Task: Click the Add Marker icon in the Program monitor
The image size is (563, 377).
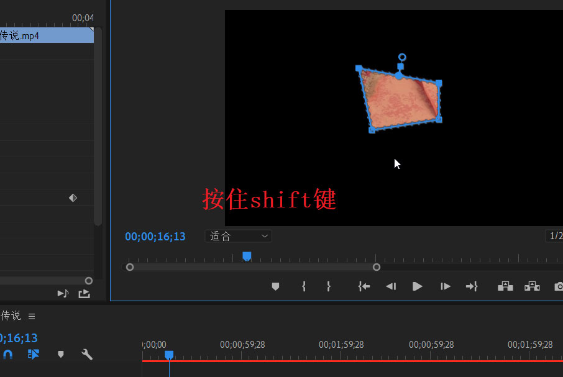Action: 275,286
